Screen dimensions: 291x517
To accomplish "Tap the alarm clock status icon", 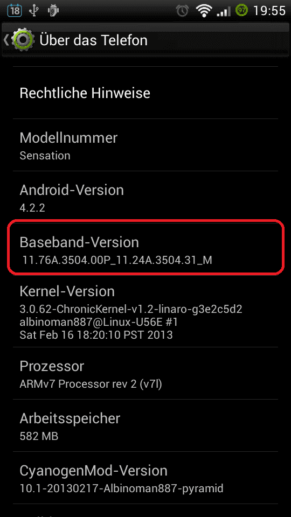I will pyautogui.click(x=182, y=11).
